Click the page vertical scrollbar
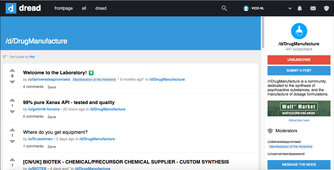This screenshot has width=334, height=170. coord(263,32)
